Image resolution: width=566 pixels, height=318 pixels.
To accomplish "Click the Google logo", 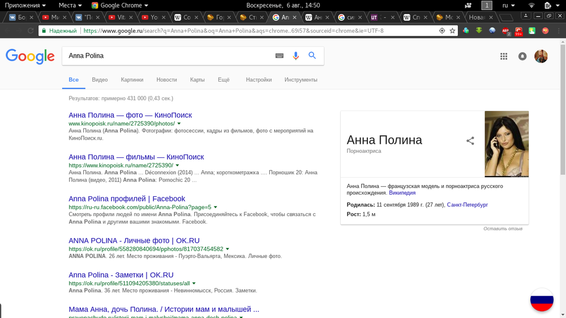I will click(x=31, y=57).
